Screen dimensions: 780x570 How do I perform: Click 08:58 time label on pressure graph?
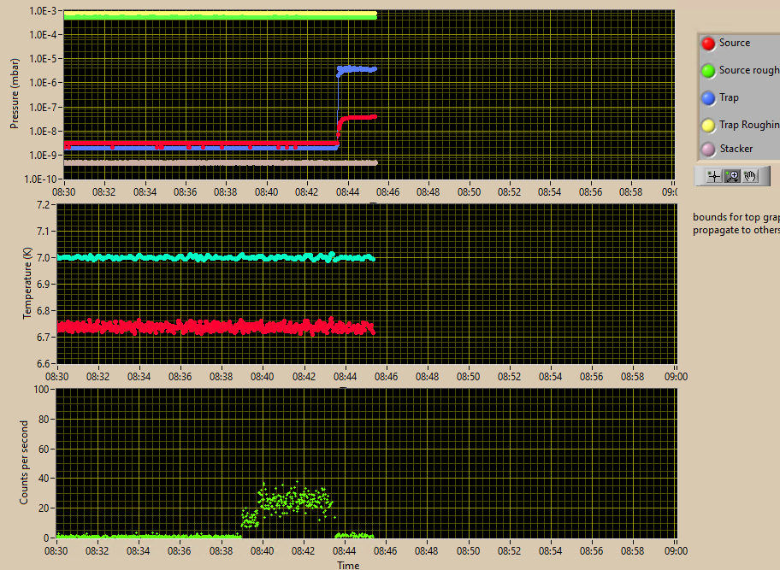pyautogui.click(x=631, y=191)
